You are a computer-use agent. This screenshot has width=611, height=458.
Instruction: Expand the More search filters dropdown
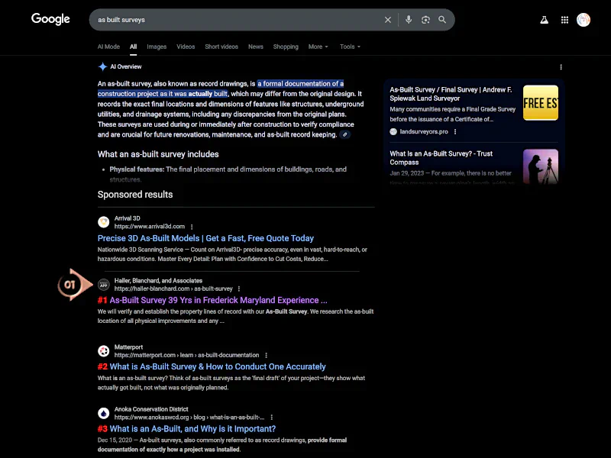coord(318,47)
